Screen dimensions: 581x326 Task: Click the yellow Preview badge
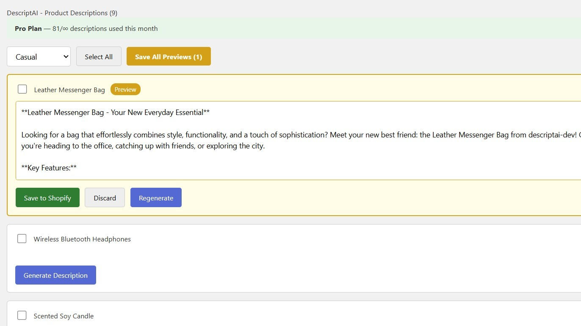point(125,90)
